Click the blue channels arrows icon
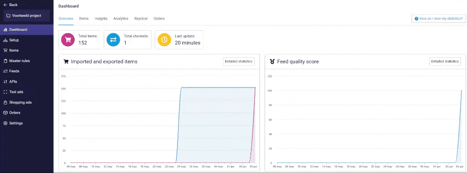The height and width of the screenshot is (173, 467). click(113, 40)
